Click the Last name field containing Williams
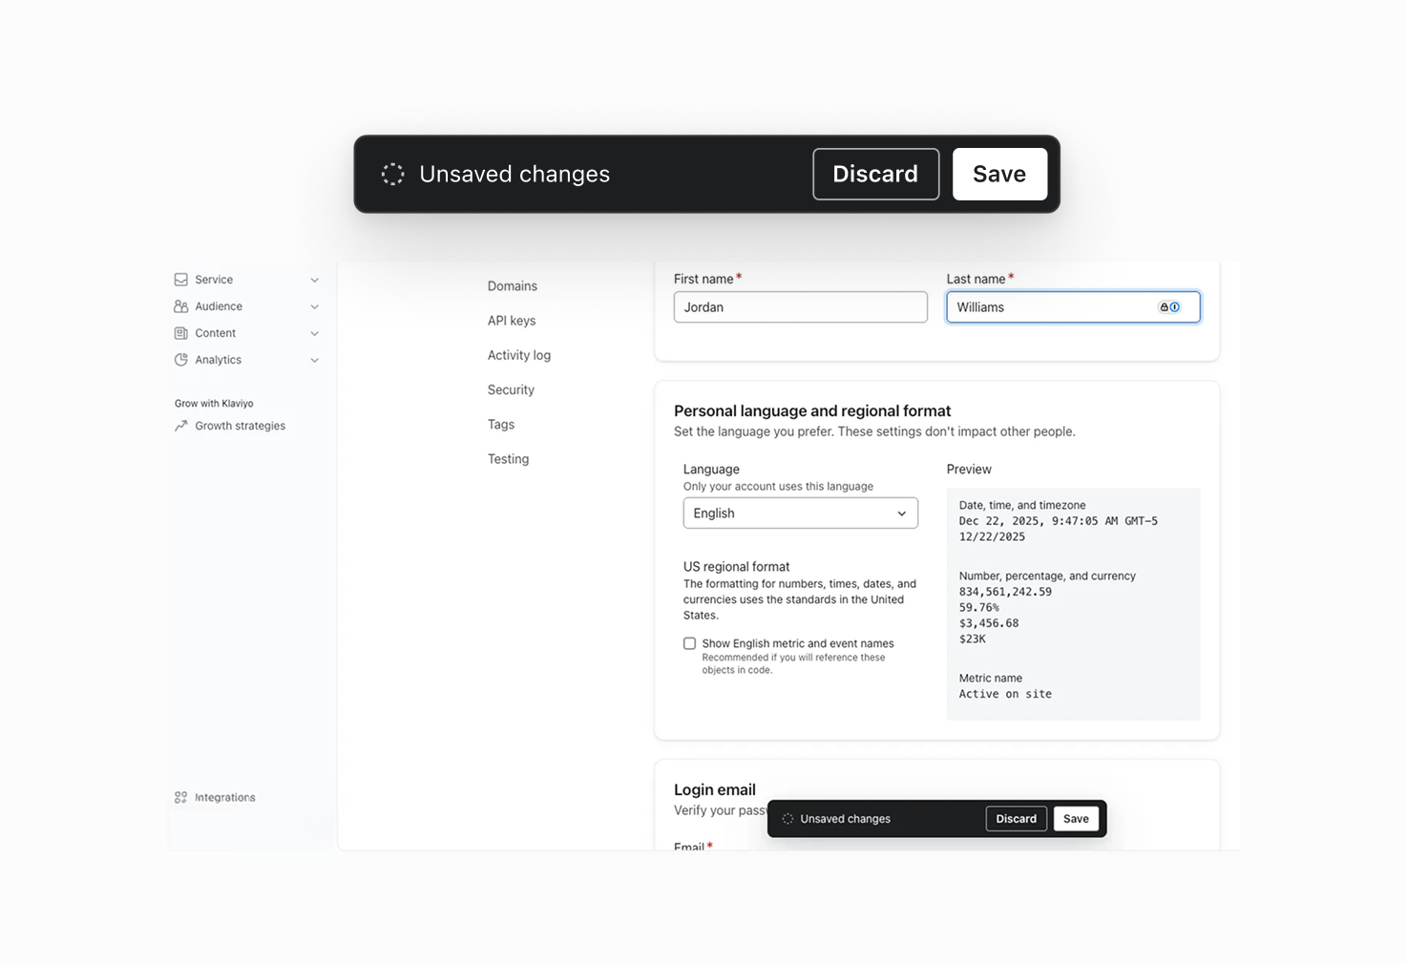Image resolution: width=1407 pixels, height=964 pixels. [1074, 307]
